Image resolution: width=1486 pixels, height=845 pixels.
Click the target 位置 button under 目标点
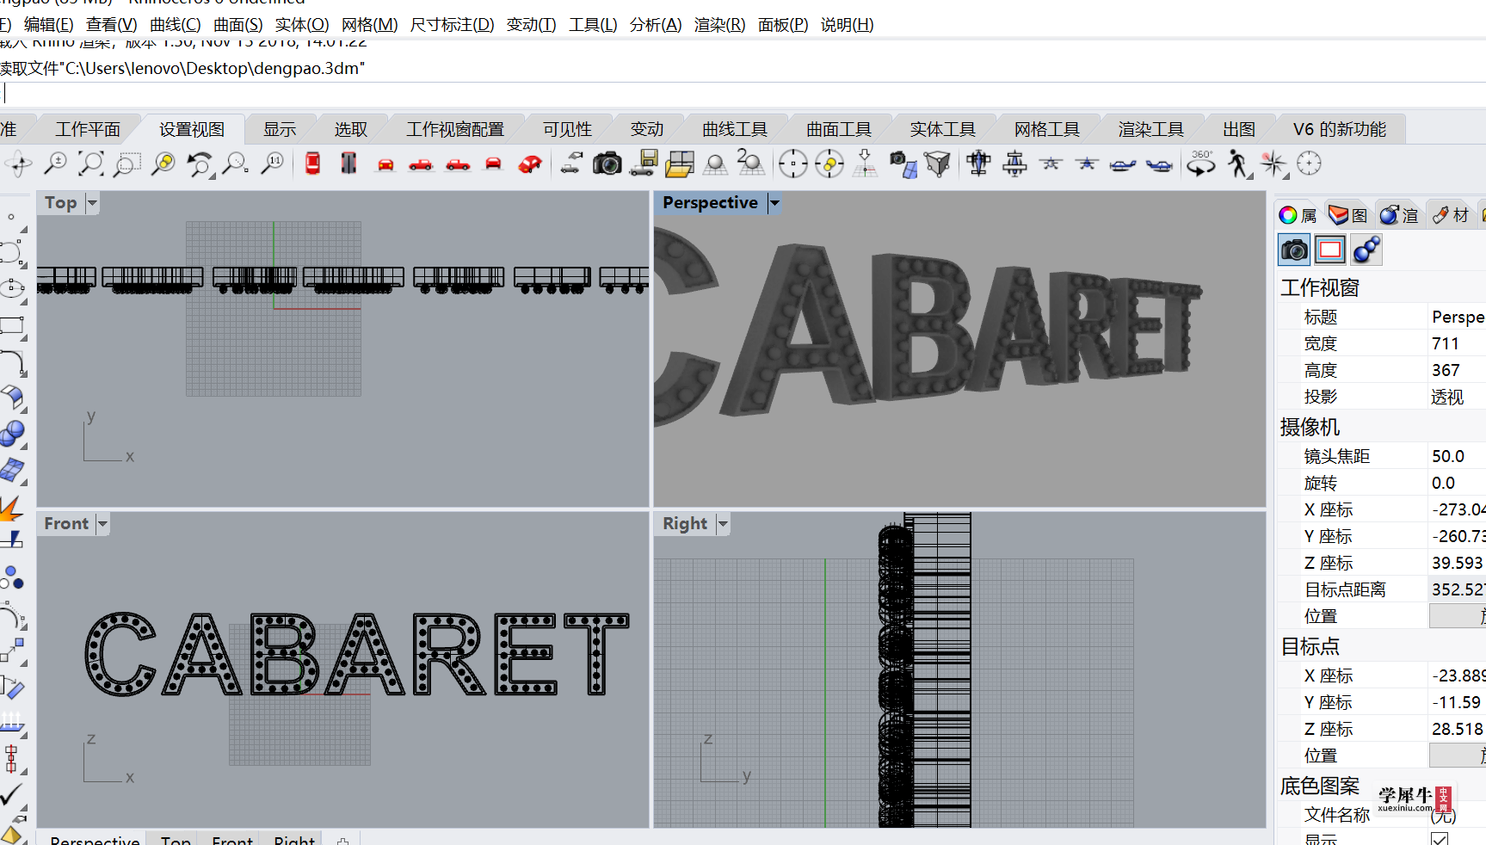tap(1458, 756)
